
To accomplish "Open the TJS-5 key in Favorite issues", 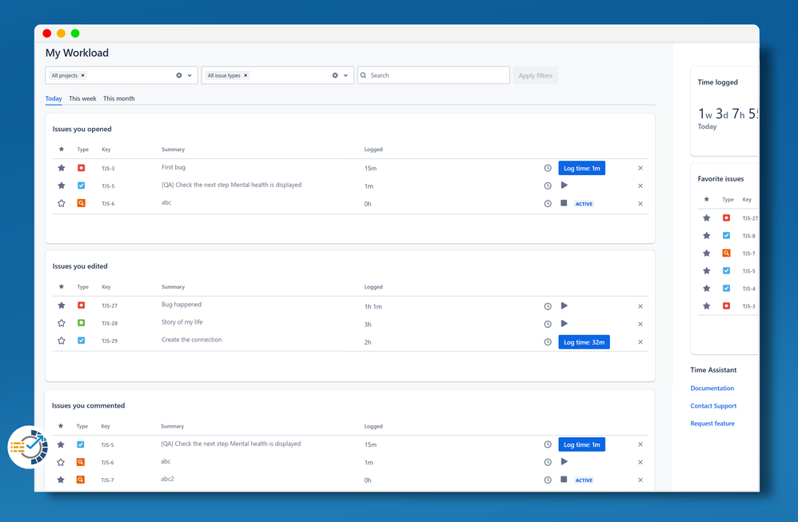I will 748,271.
